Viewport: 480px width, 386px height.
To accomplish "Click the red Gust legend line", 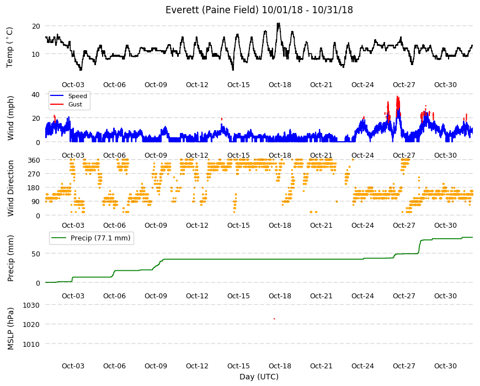I will [x=57, y=104].
